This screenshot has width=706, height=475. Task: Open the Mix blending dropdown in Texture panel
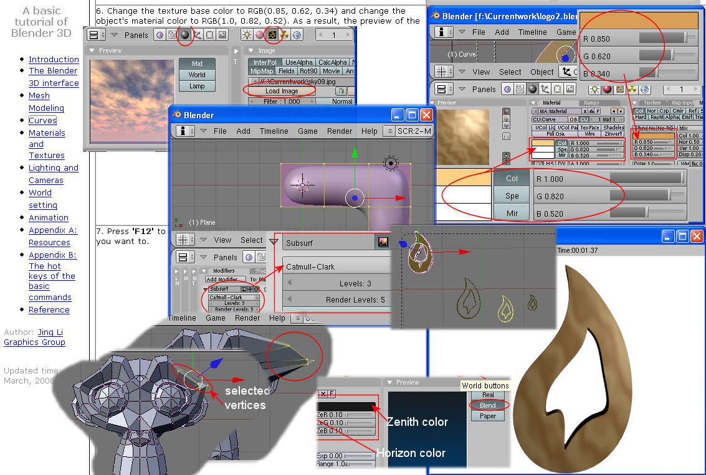pyautogui.click(x=690, y=128)
